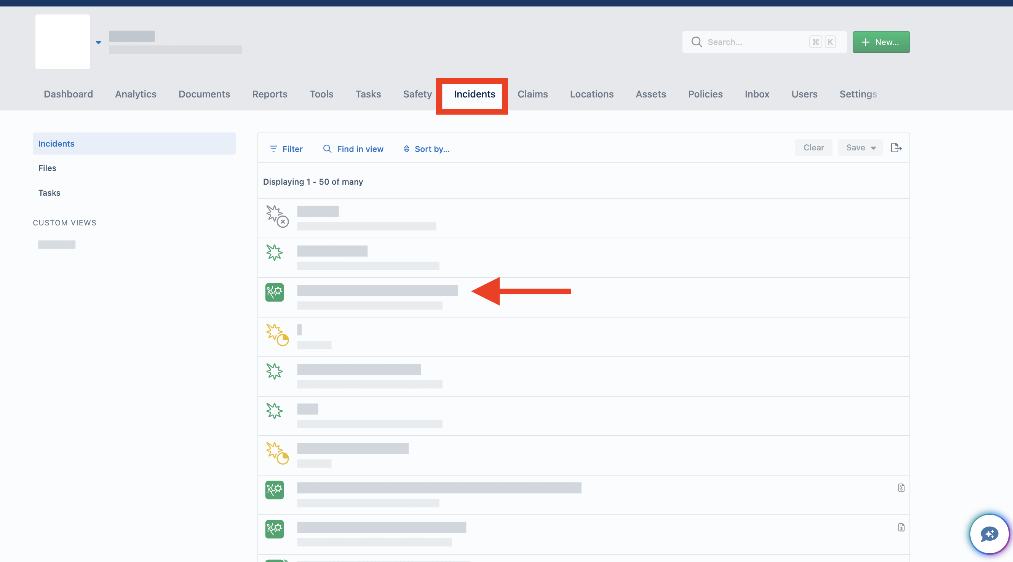1013x562 pixels.
Task: Click the Search input field
Action: [764, 42]
